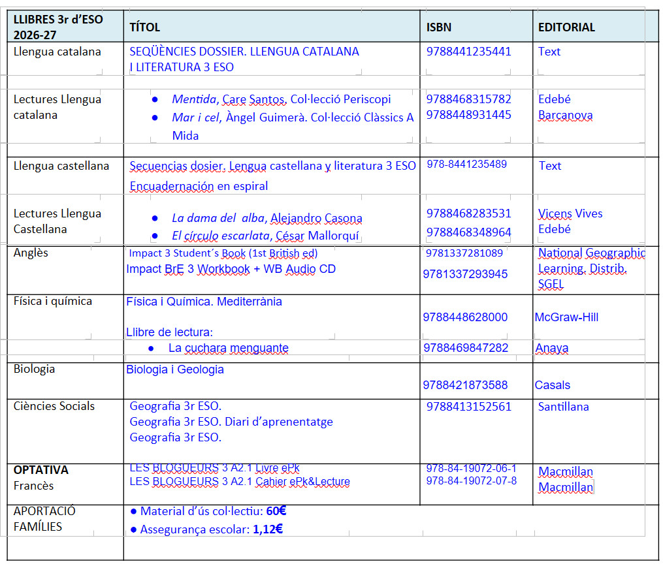663x566 pixels.
Task: Select ISBN 9788448931445
Action: 468,115
